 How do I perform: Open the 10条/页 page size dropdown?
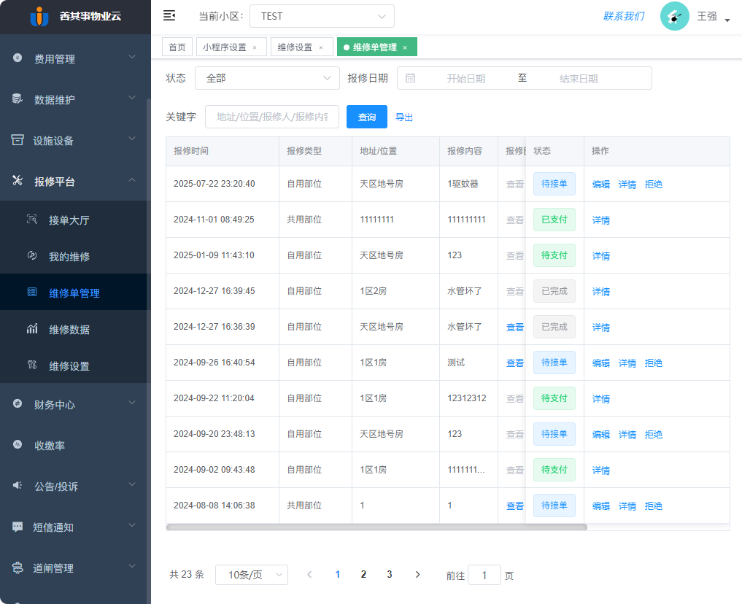click(251, 575)
